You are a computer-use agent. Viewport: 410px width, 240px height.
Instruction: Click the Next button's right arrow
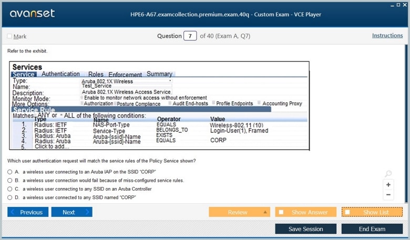click(87, 212)
